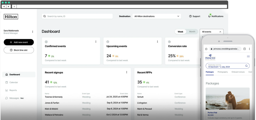Open kebab menu beside Sara Maldonado
Screen dimensions: 256x120
(33, 32)
